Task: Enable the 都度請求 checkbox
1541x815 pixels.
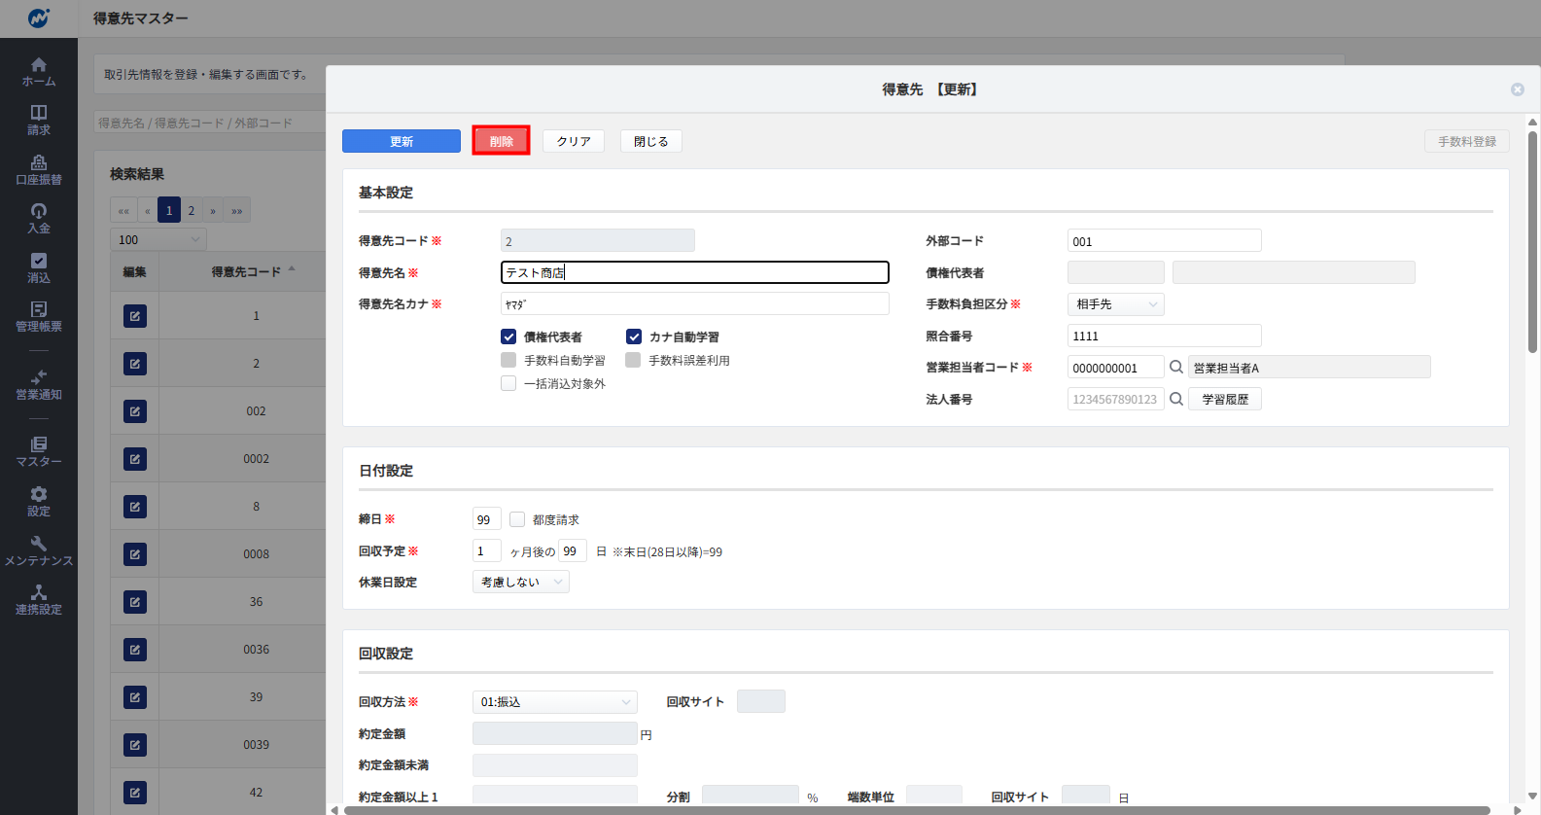Action: pyautogui.click(x=517, y=519)
